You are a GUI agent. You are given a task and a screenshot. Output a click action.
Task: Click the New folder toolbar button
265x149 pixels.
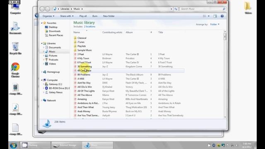108,16
